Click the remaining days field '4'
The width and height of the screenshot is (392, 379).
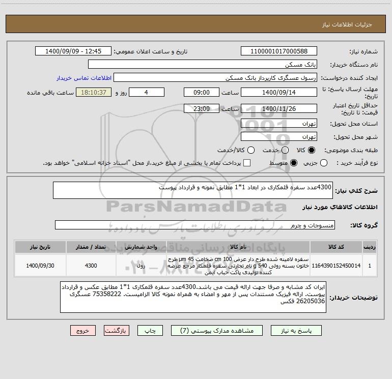147,92
